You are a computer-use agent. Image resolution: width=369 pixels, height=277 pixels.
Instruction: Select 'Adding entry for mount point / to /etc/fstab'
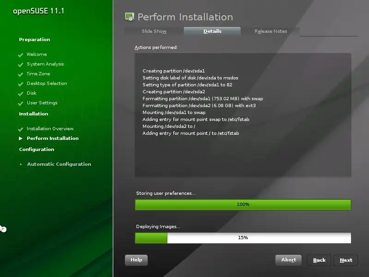190,133
